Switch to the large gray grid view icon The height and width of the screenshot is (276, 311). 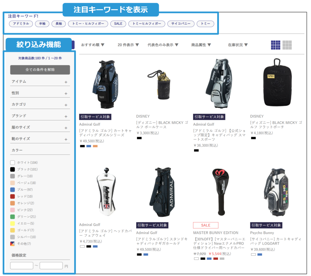pyautogui.click(x=287, y=45)
